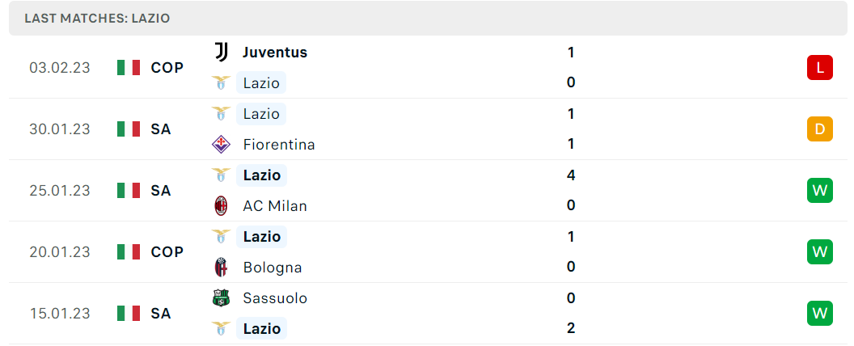Click the green W badge for the AC Milan match
The image size is (854, 346).
tap(820, 191)
